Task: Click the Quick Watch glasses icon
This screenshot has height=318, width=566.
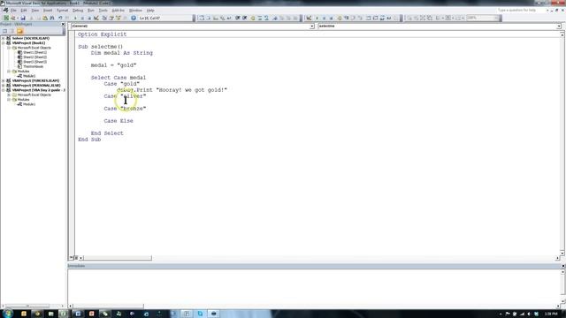Action: [x=389, y=18]
